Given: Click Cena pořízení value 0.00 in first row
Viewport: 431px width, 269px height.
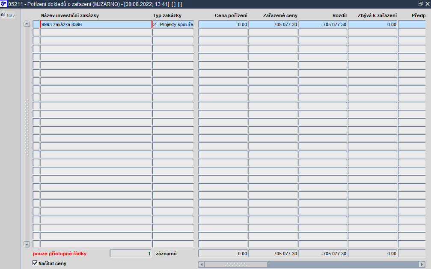Looking at the screenshot, I should [223, 24].
